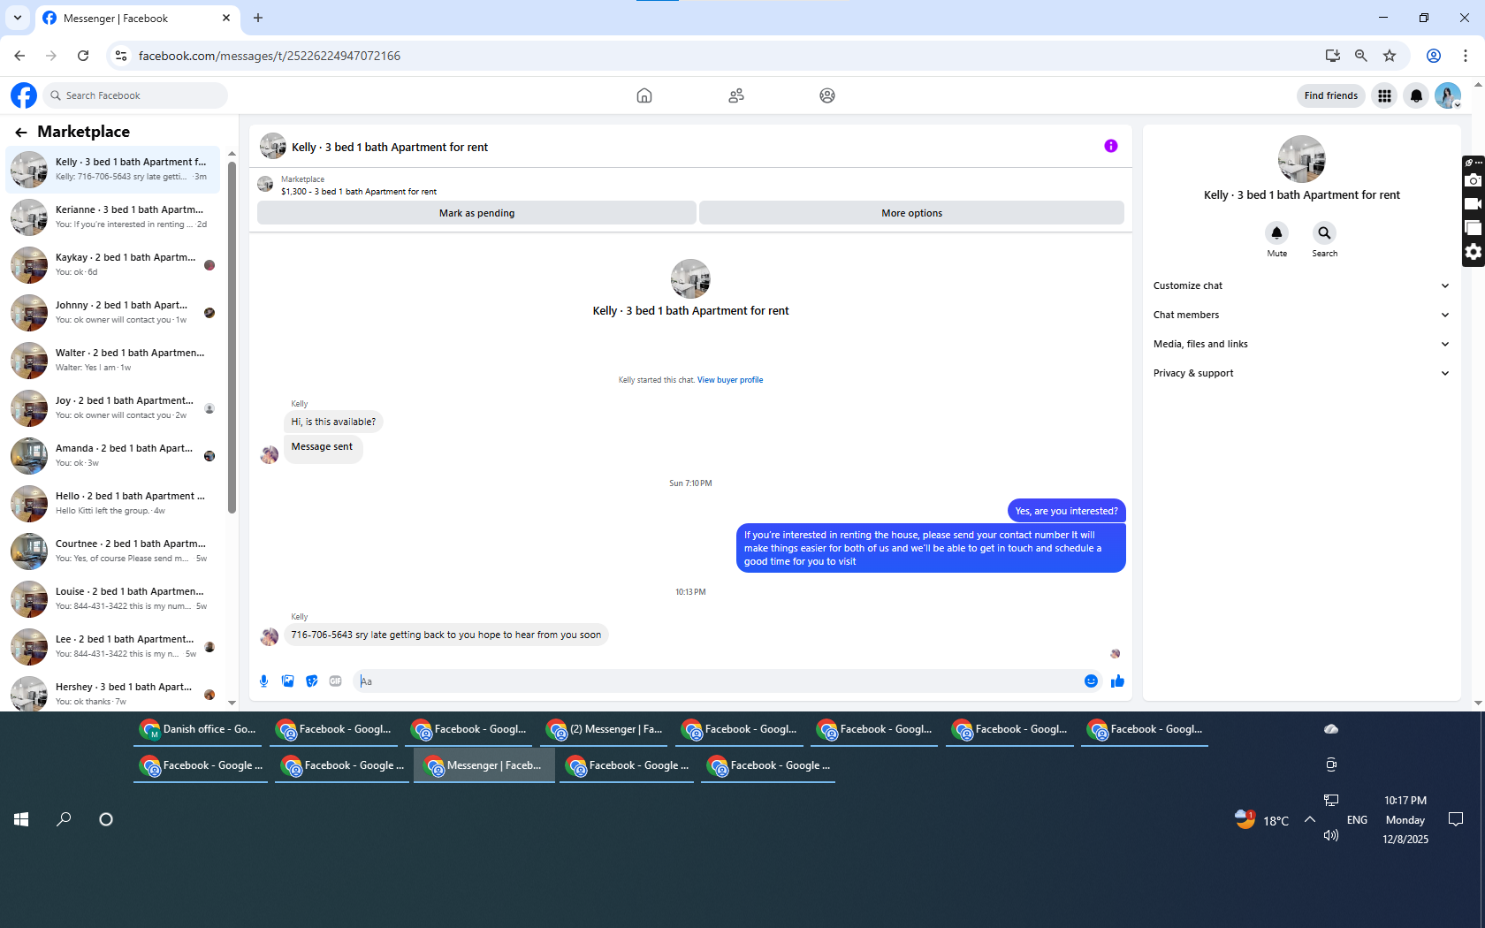This screenshot has width=1485, height=928.
Task: Show hidden system tray icons
Action: [x=1310, y=819]
